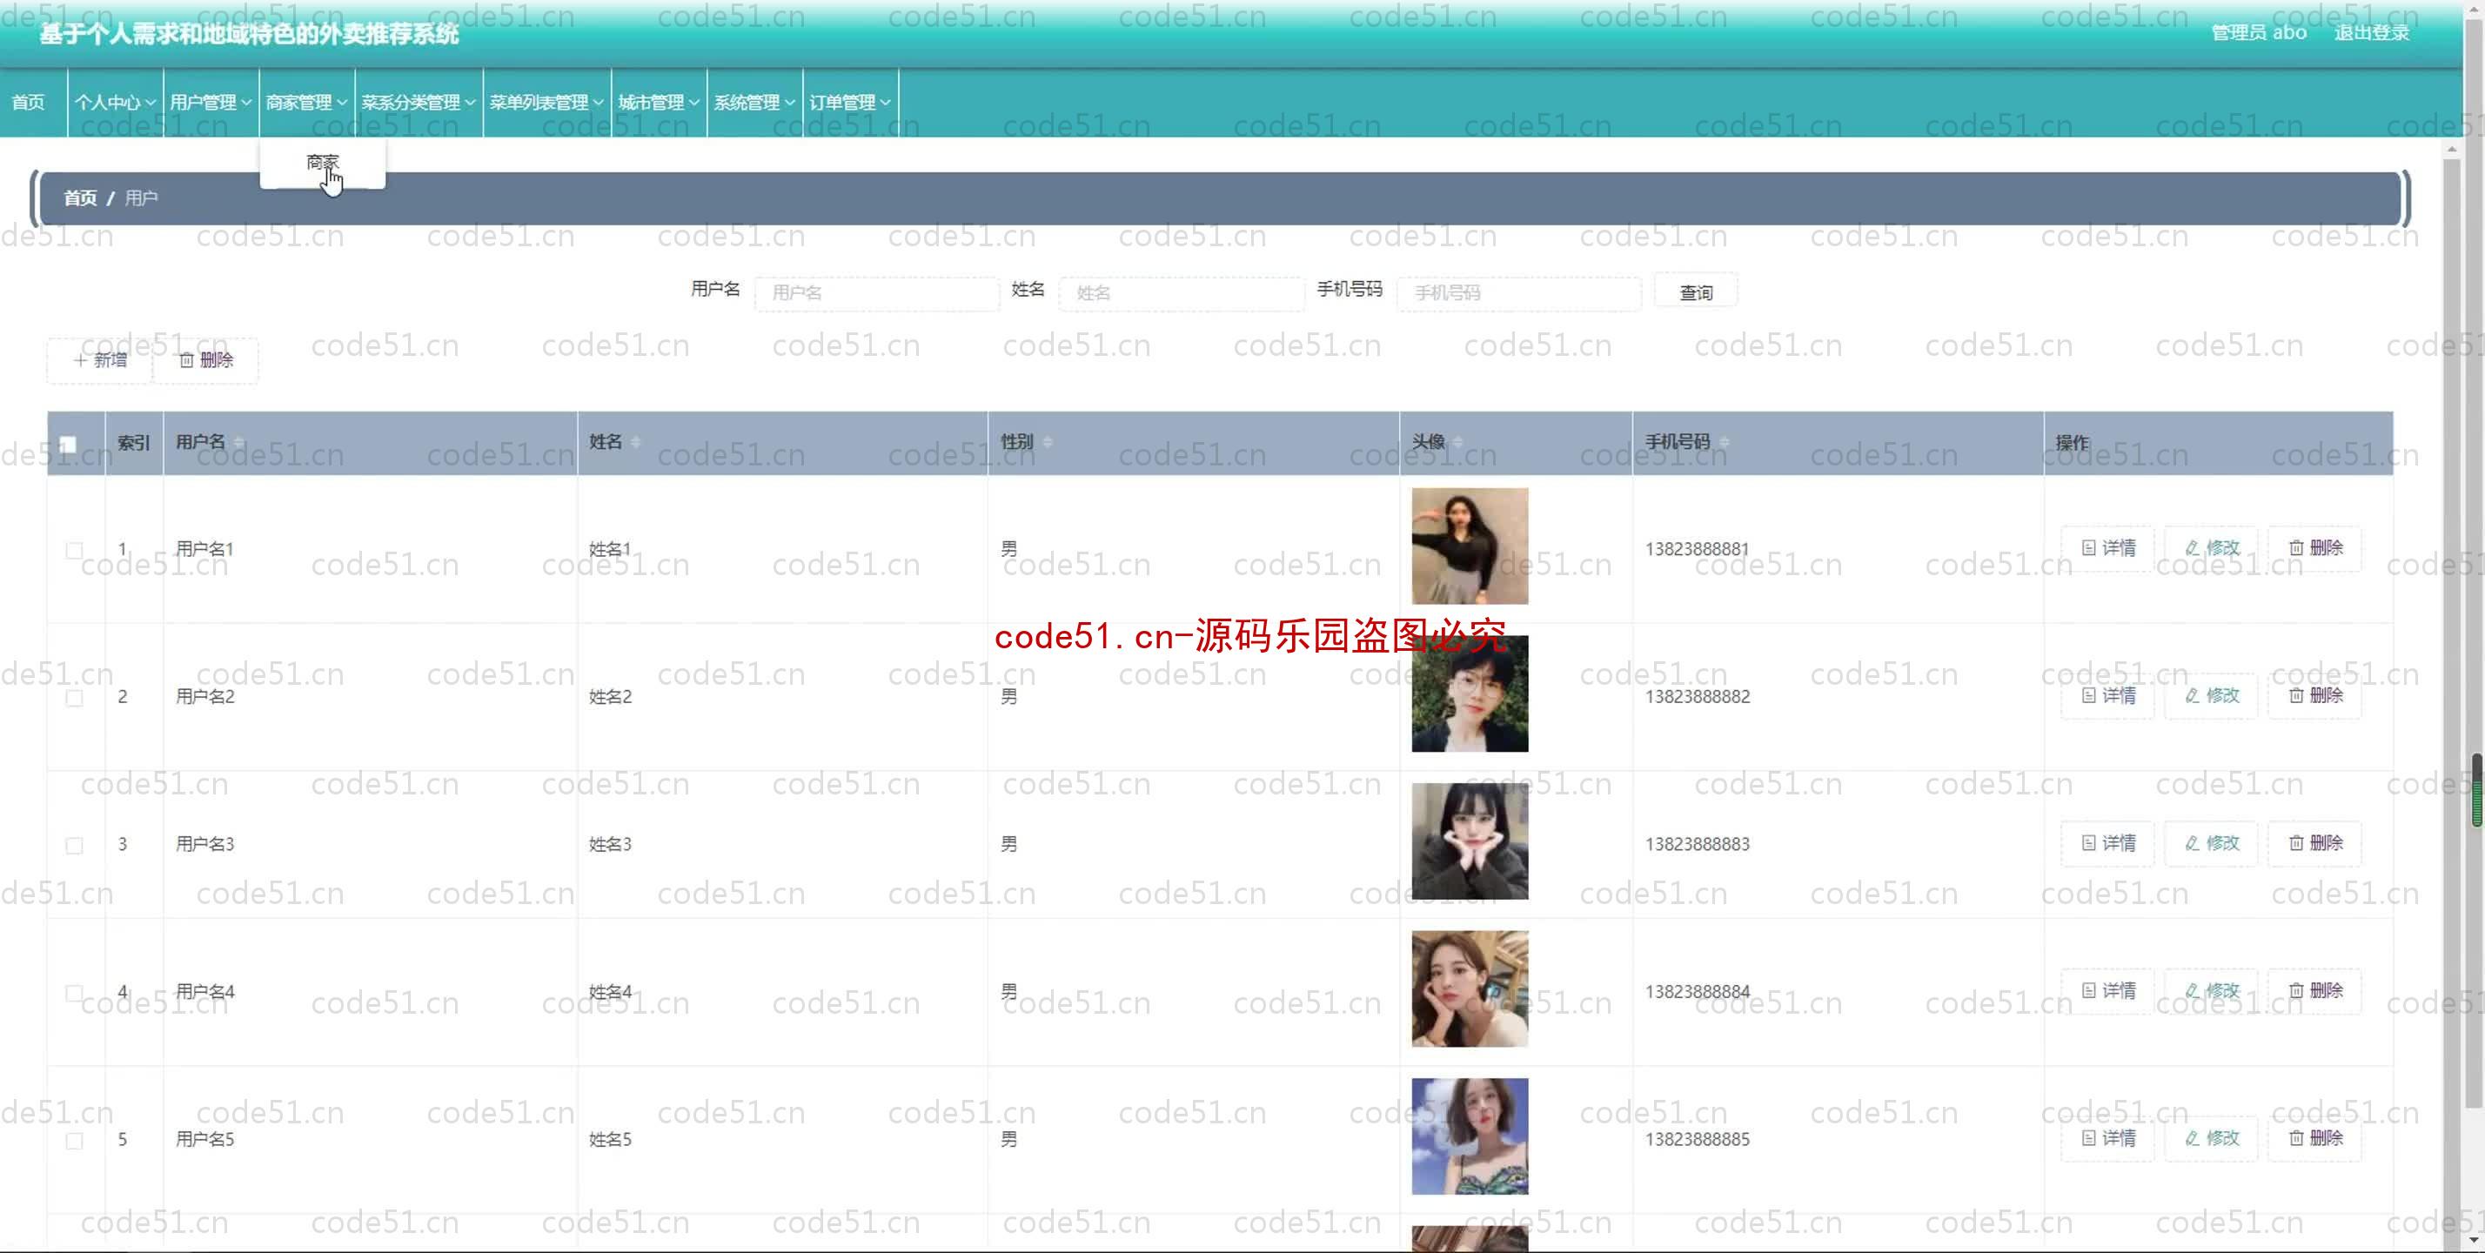Select 商家 from the dropdown submenu
The height and width of the screenshot is (1253, 2485).
(322, 162)
